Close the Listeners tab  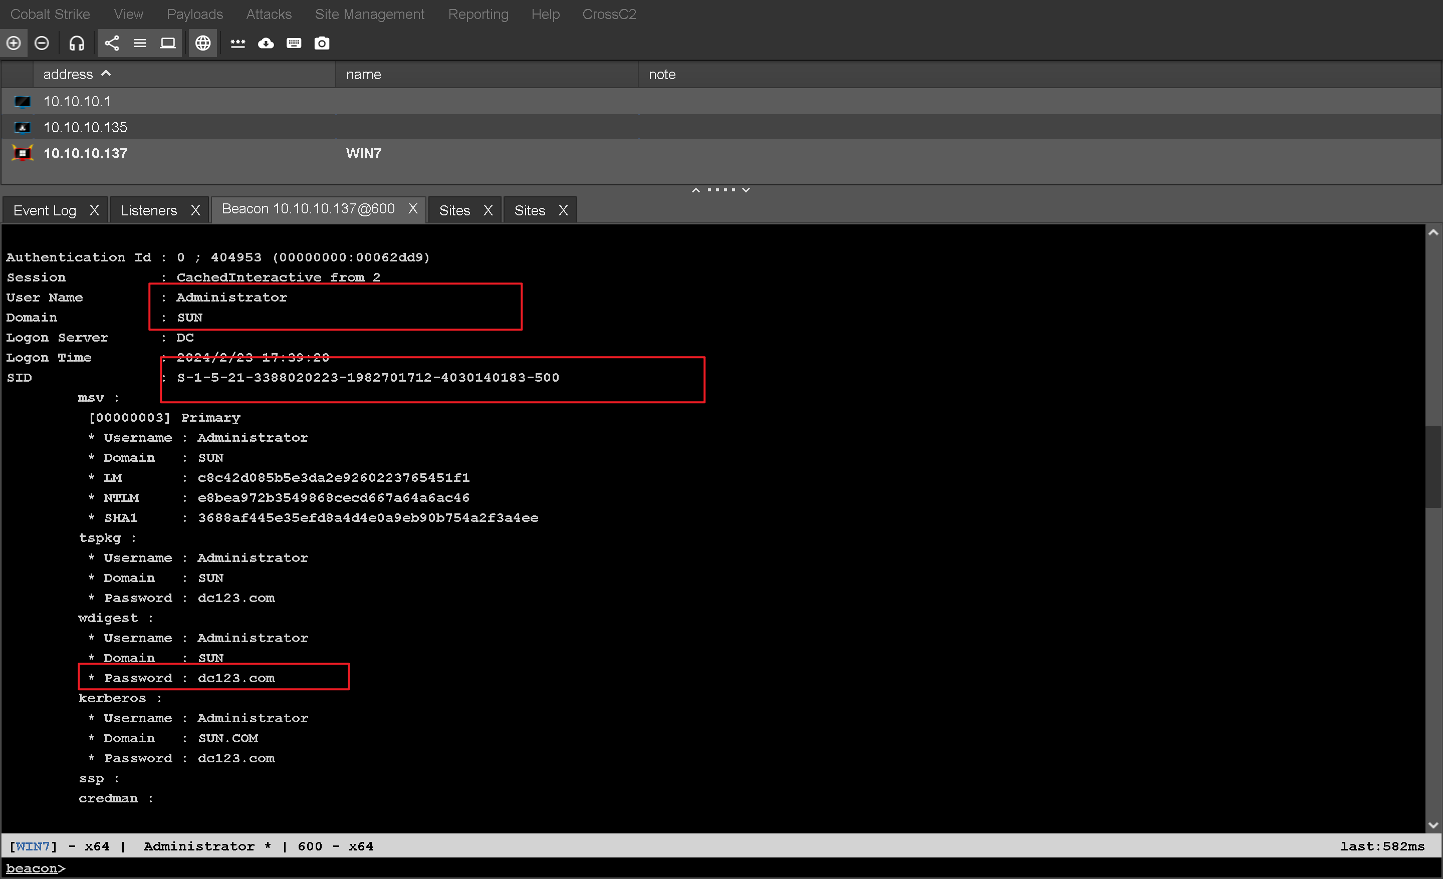click(x=195, y=210)
